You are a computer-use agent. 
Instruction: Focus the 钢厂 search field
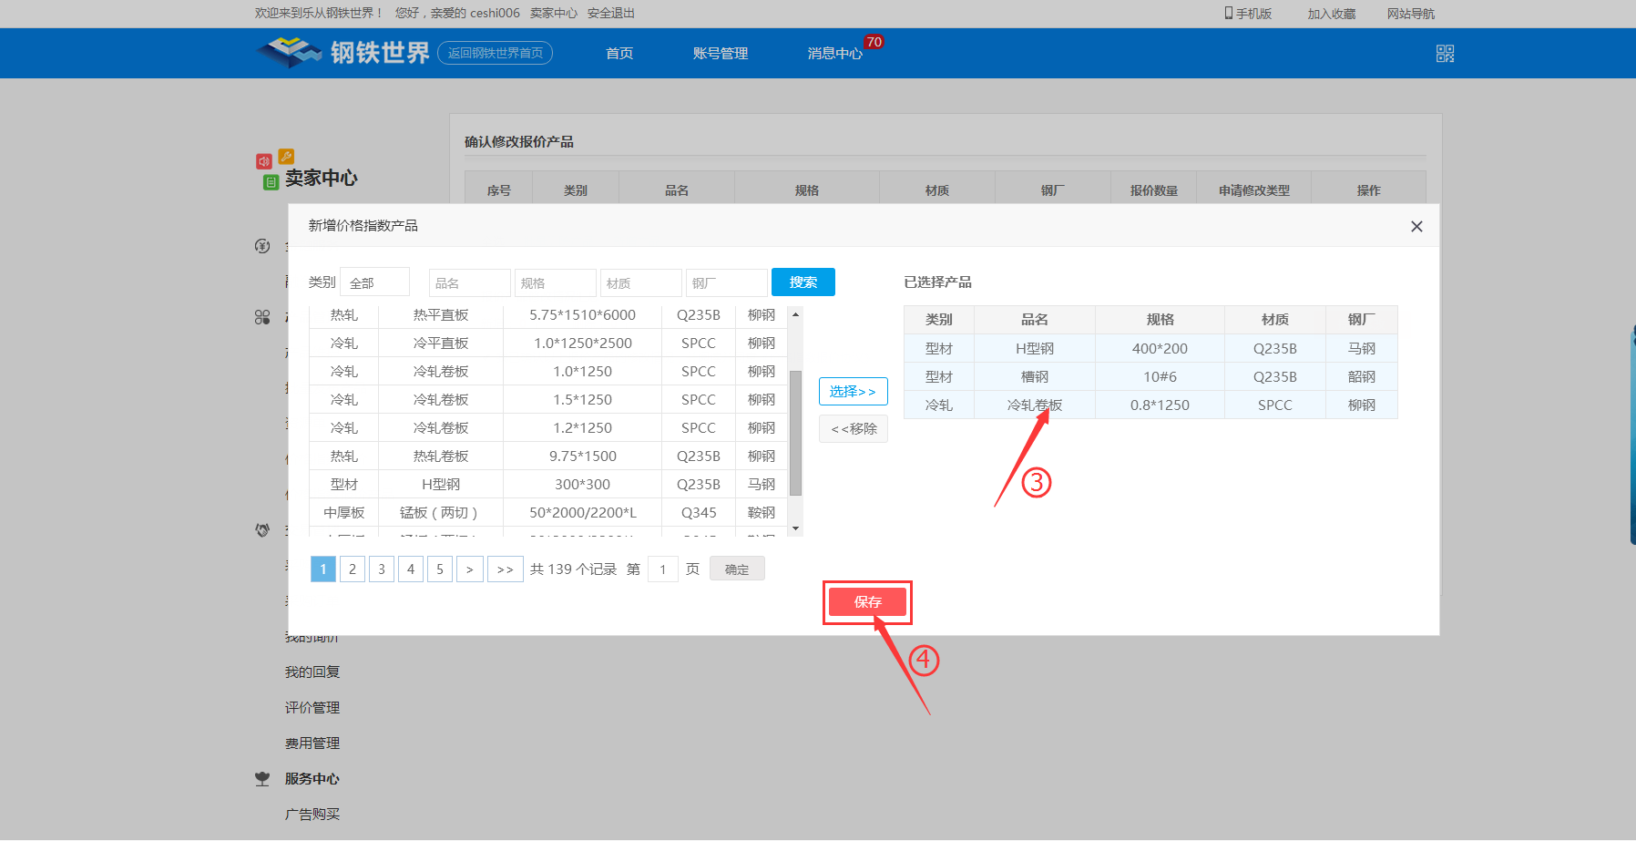click(x=726, y=282)
